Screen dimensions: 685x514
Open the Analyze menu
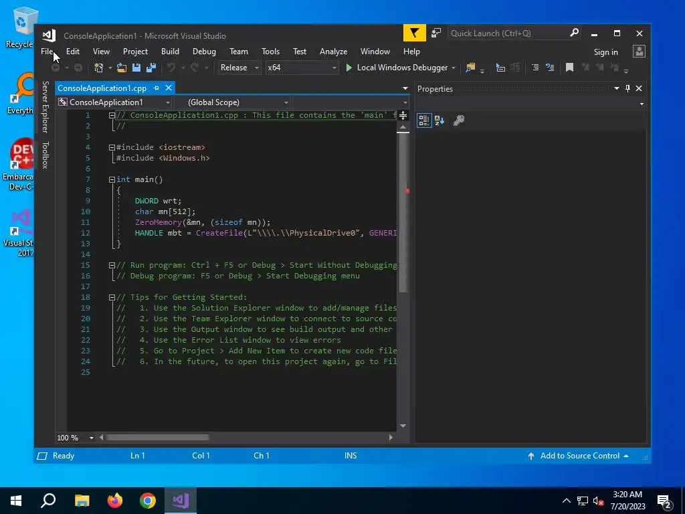[333, 52]
